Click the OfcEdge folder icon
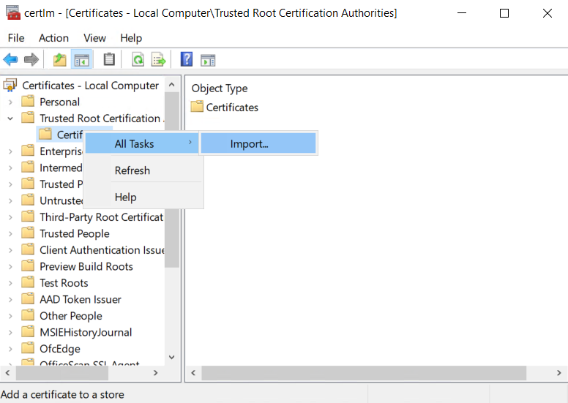Image resolution: width=568 pixels, height=403 pixels. tap(28, 348)
